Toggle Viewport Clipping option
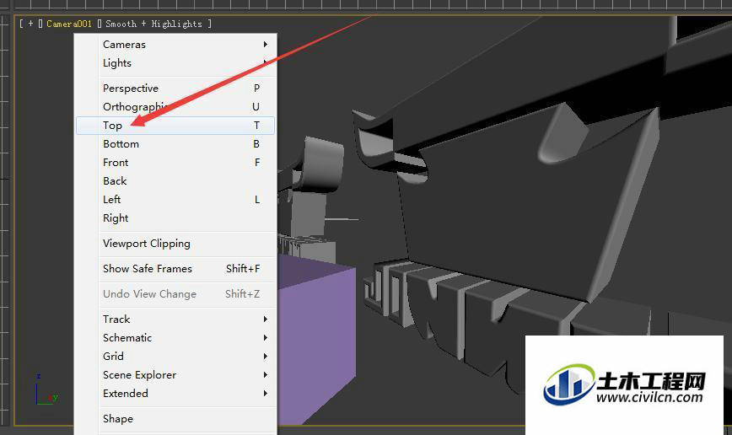This screenshot has height=435, width=732. tap(175, 244)
